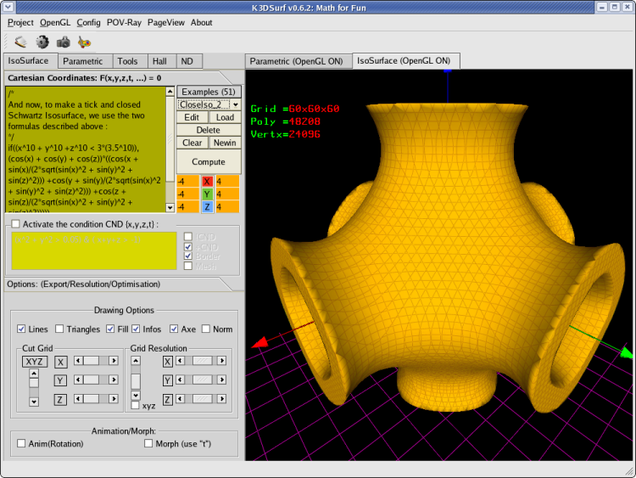Click the camera screenshot icon
636x478 pixels.
pos(63,41)
